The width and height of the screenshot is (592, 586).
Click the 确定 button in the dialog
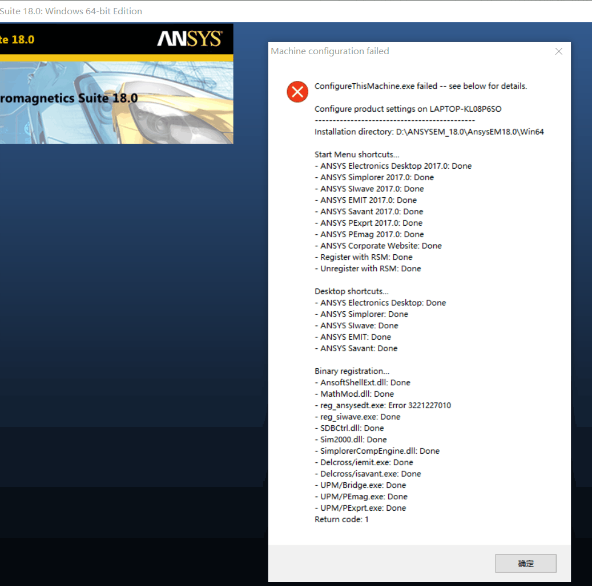pos(526,563)
